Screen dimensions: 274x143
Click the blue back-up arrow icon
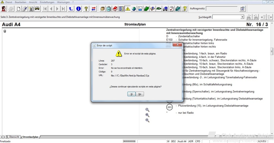[71, 9]
